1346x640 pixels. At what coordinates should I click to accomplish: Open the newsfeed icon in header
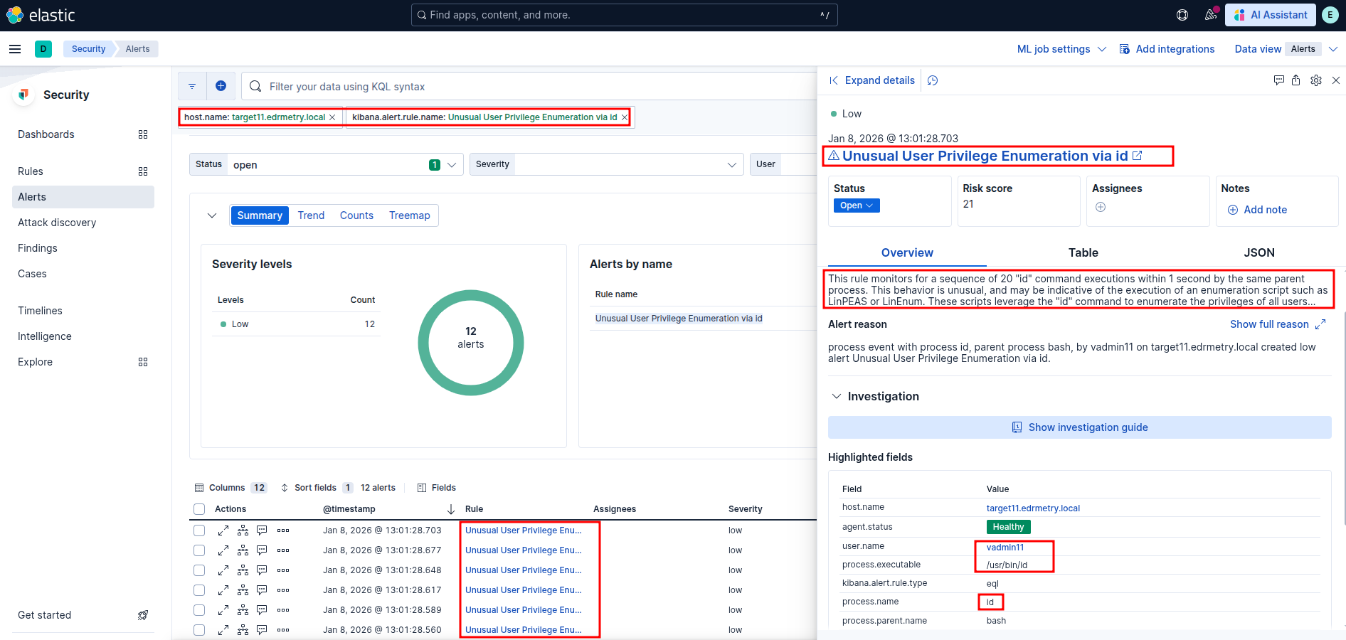[1210, 15]
